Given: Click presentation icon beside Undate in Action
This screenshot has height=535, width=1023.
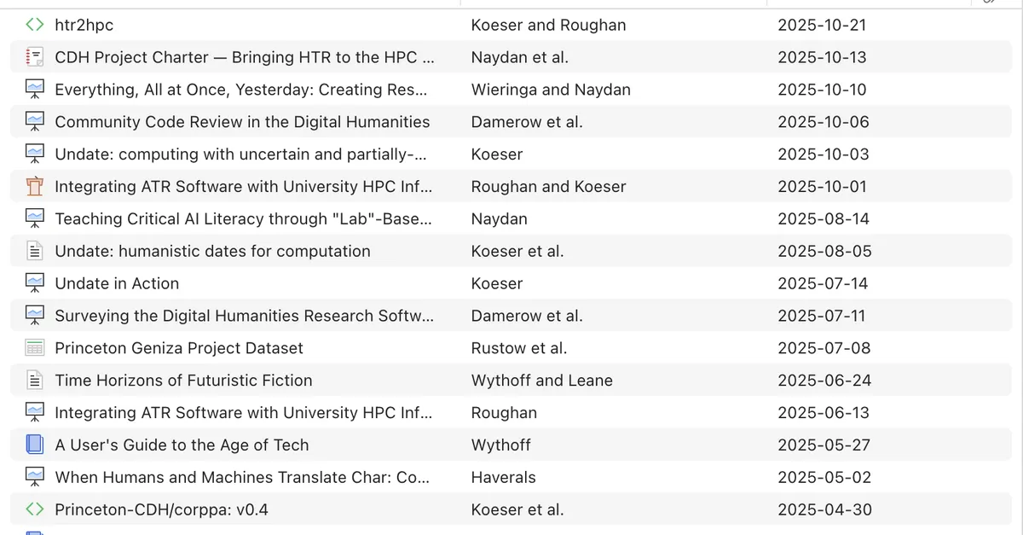Looking at the screenshot, I should click(34, 284).
